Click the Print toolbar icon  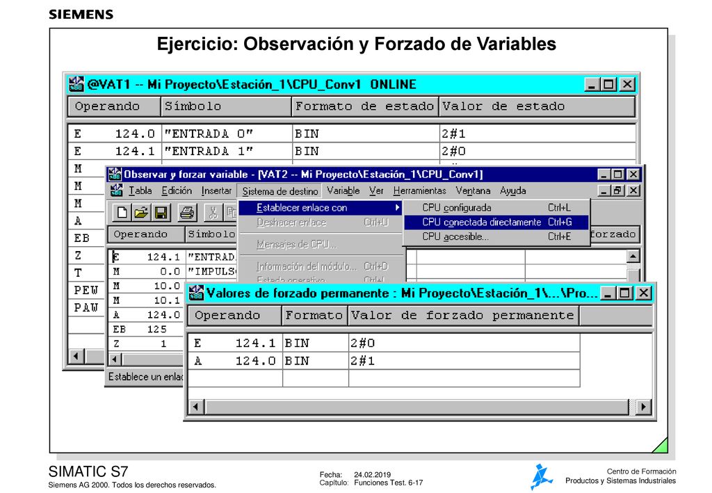[186, 213]
